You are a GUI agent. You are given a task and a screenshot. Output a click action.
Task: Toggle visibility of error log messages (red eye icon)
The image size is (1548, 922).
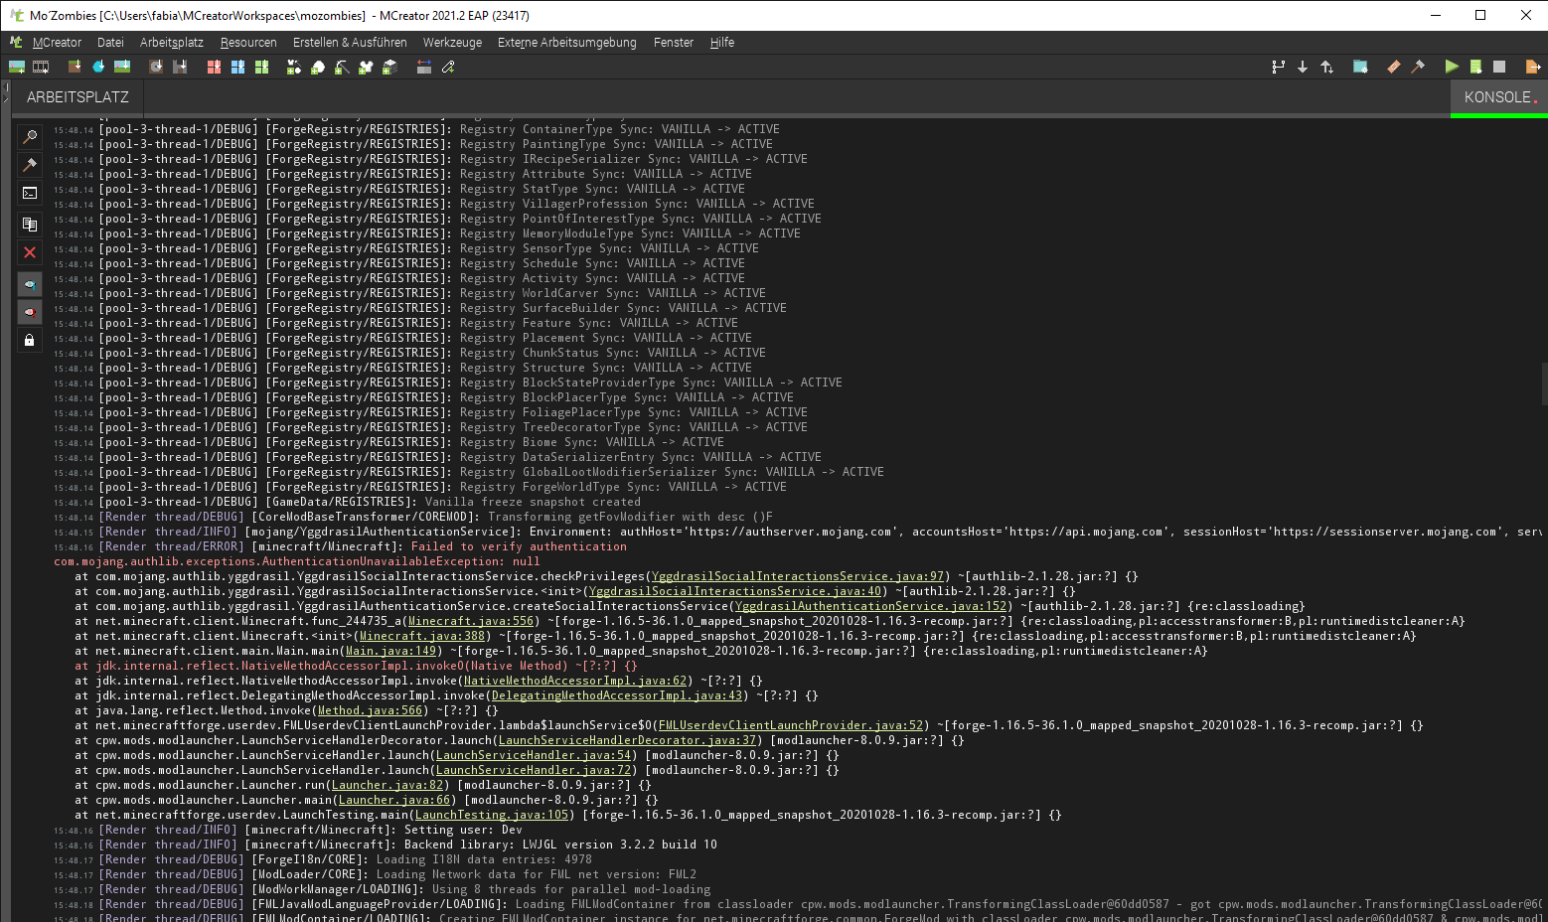29,312
